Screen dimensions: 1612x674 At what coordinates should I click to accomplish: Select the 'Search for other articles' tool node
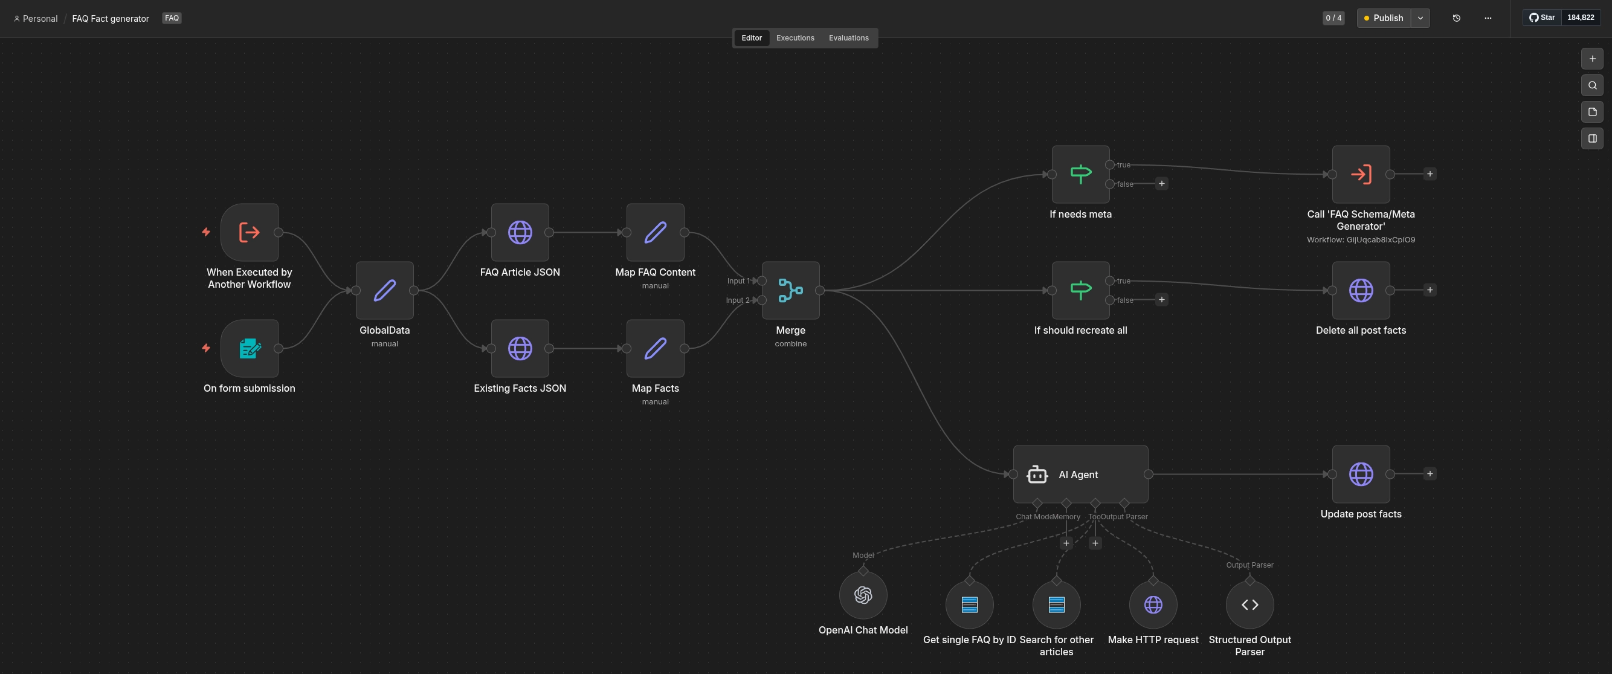(x=1056, y=604)
